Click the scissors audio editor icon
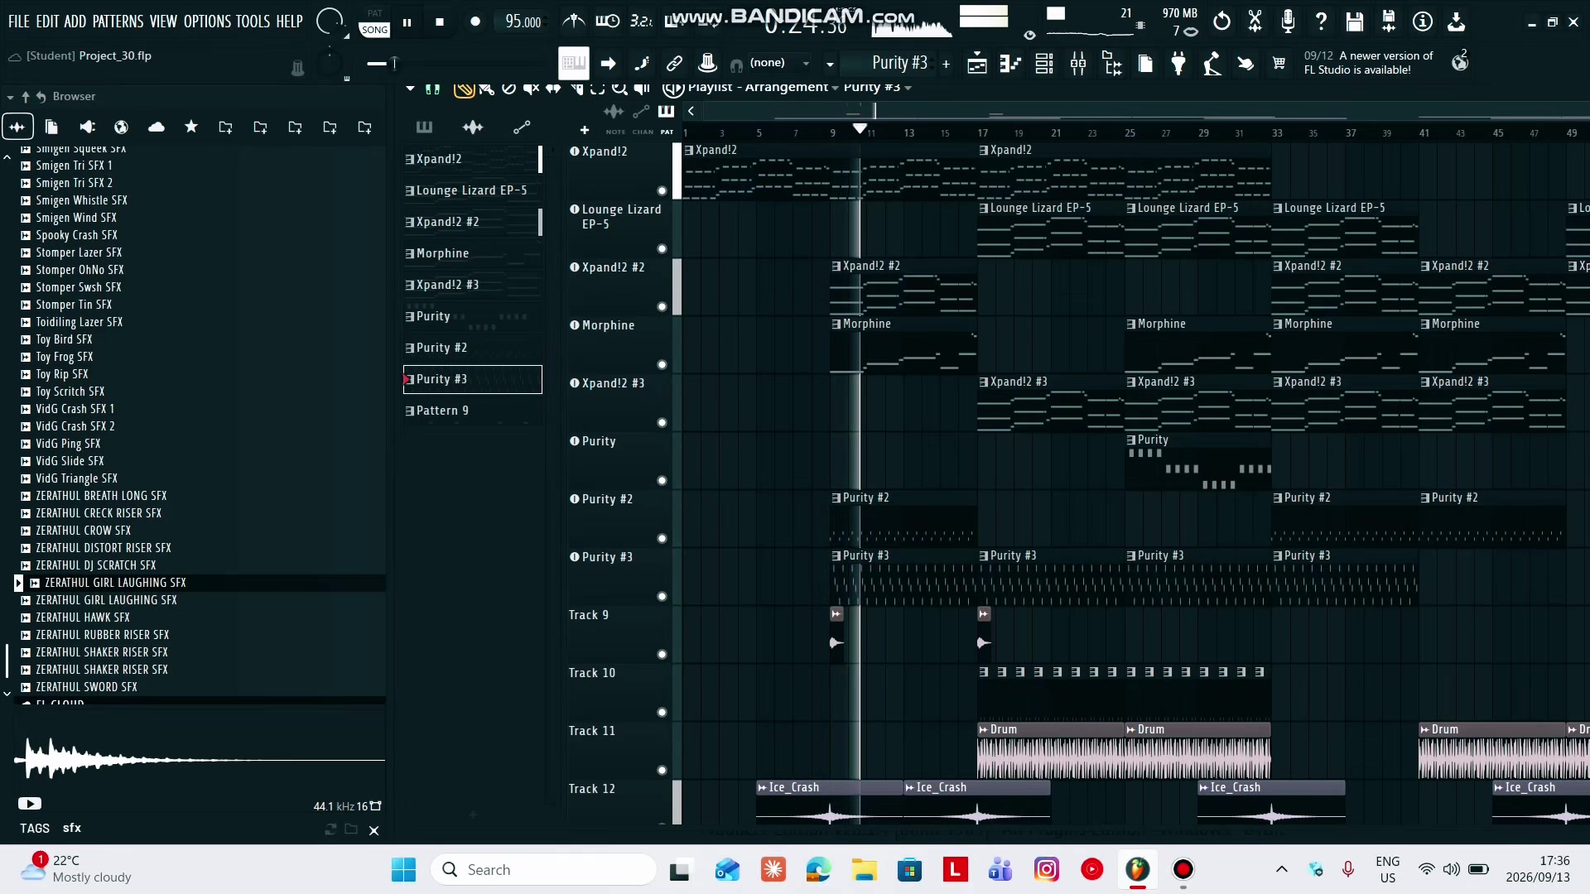1590x894 pixels. 1255,22
